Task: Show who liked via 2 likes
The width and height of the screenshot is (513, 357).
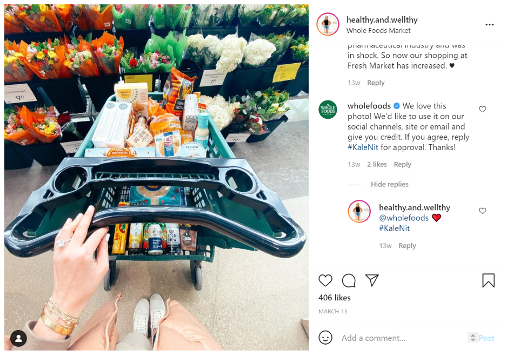Action: click(x=377, y=164)
